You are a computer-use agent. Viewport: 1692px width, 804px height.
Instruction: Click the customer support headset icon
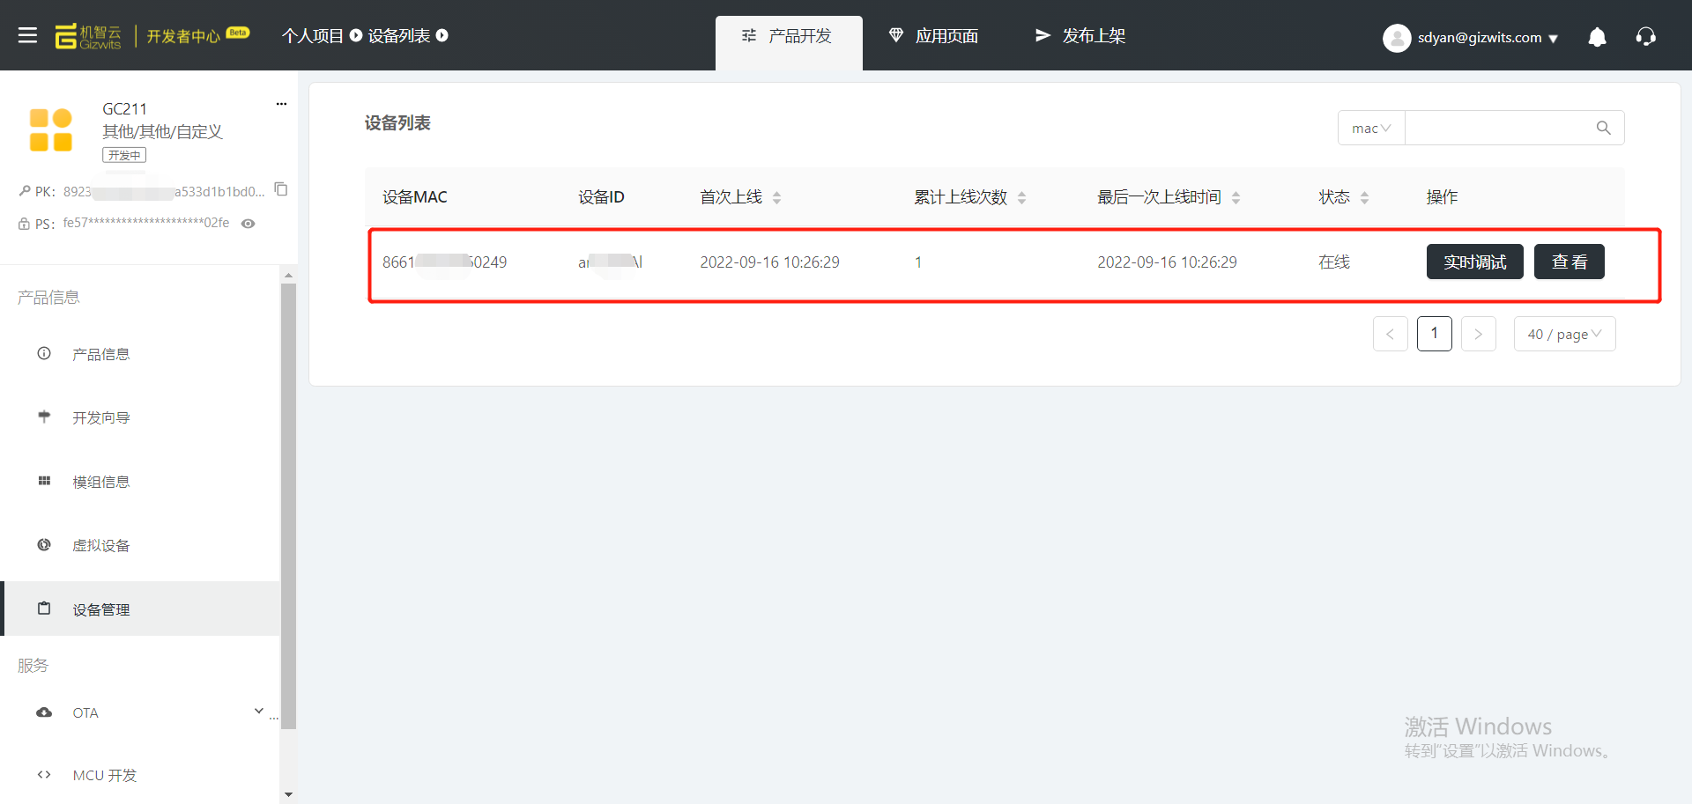coord(1645,37)
